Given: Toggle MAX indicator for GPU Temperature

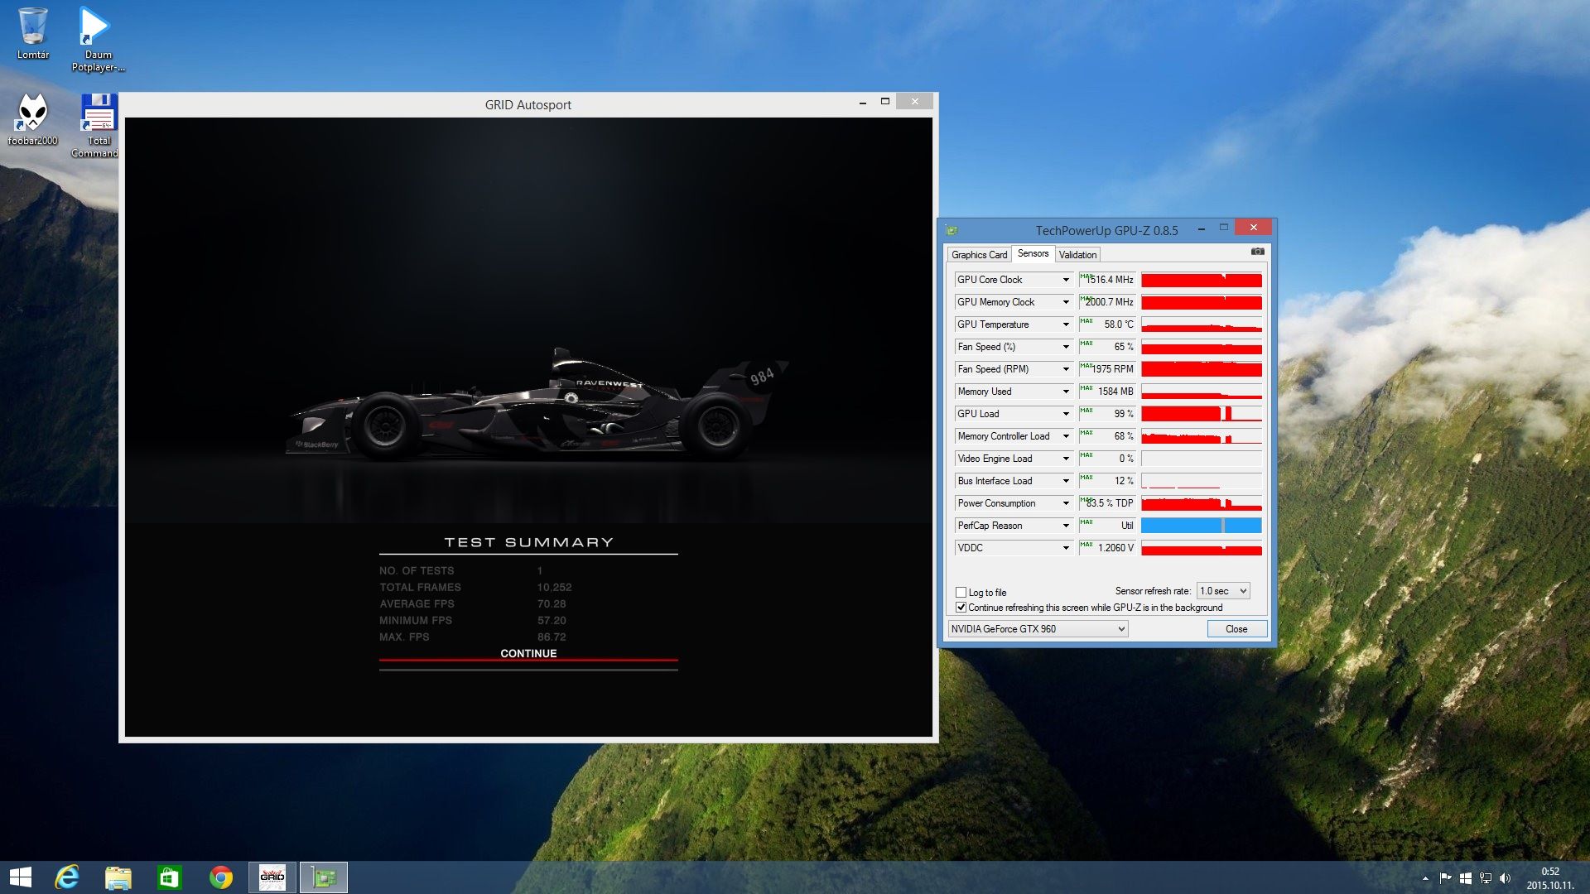Looking at the screenshot, I should [x=1086, y=321].
